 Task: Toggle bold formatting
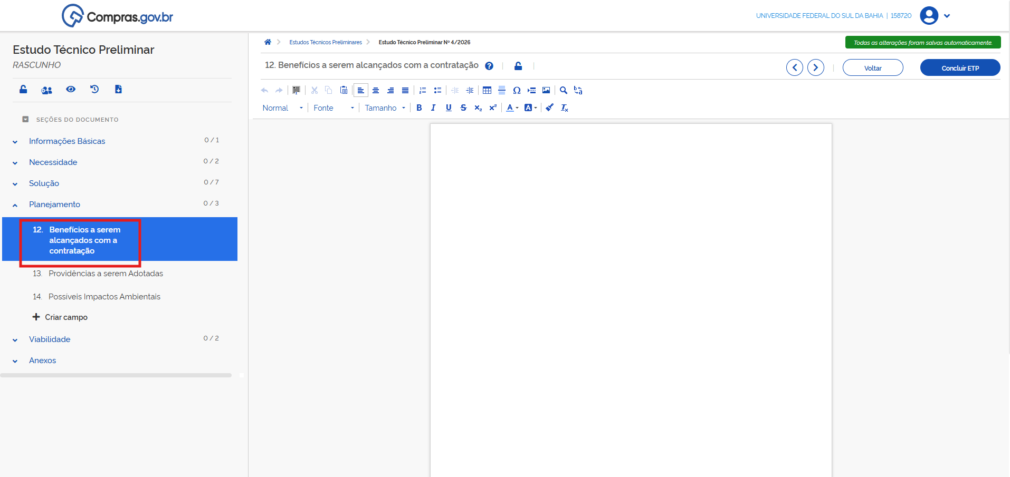(x=419, y=108)
